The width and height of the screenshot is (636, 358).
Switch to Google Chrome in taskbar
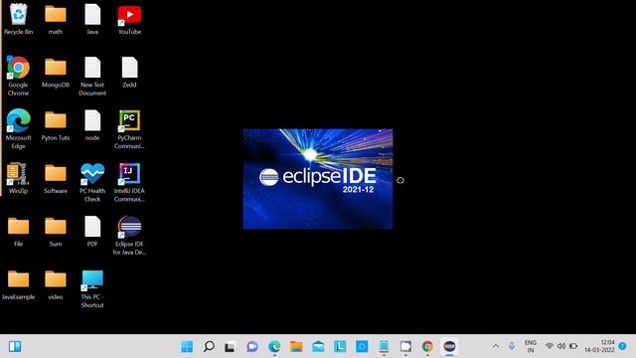point(427,346)
